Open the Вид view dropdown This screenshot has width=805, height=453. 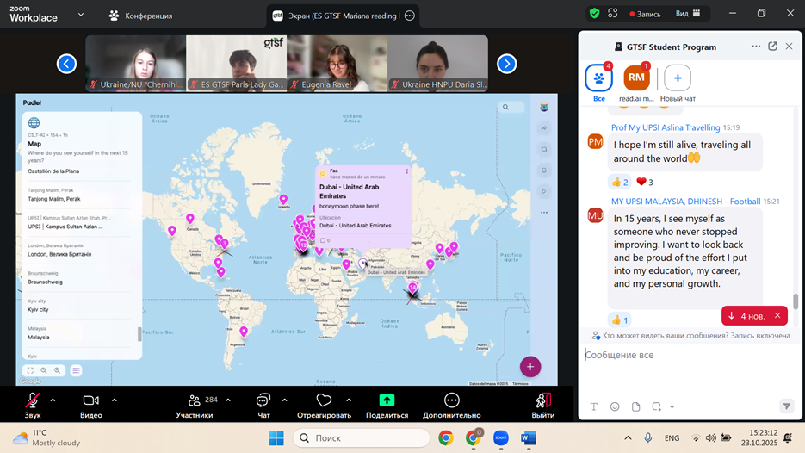[688, 14]
